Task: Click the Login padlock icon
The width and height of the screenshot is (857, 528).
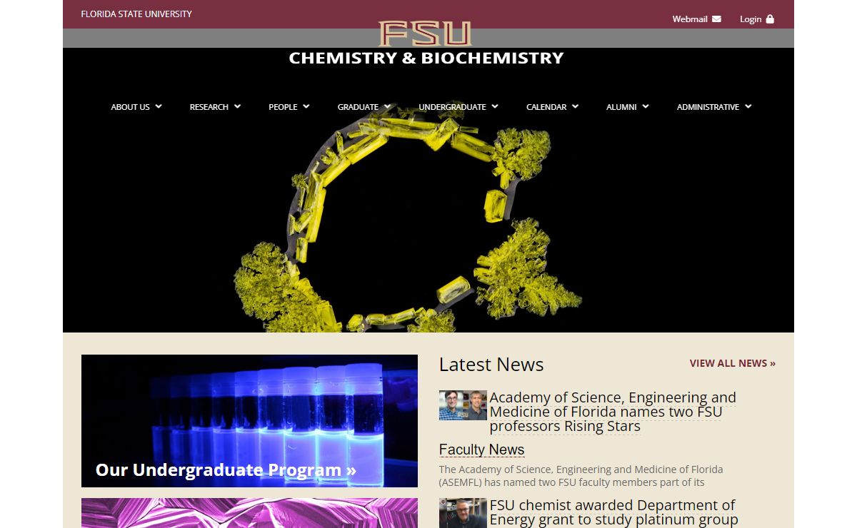Action: click(770, 19)
